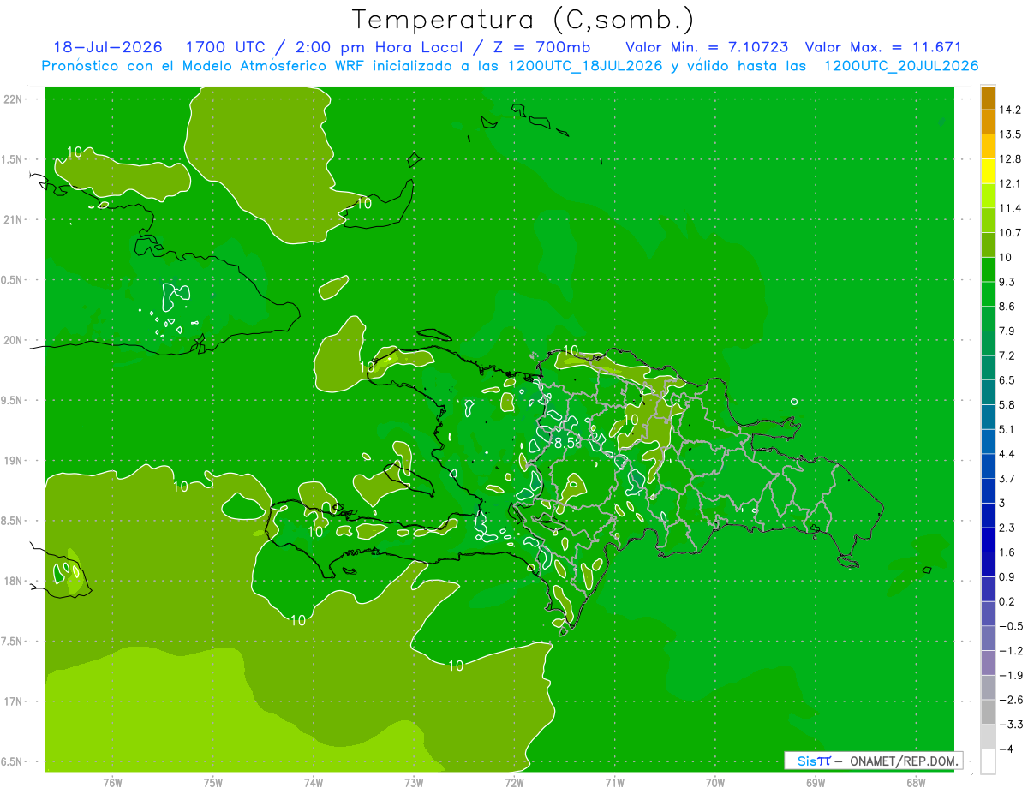
Task: Click the "-3.3" colorbar label
Action: [x=1010, y=725]
